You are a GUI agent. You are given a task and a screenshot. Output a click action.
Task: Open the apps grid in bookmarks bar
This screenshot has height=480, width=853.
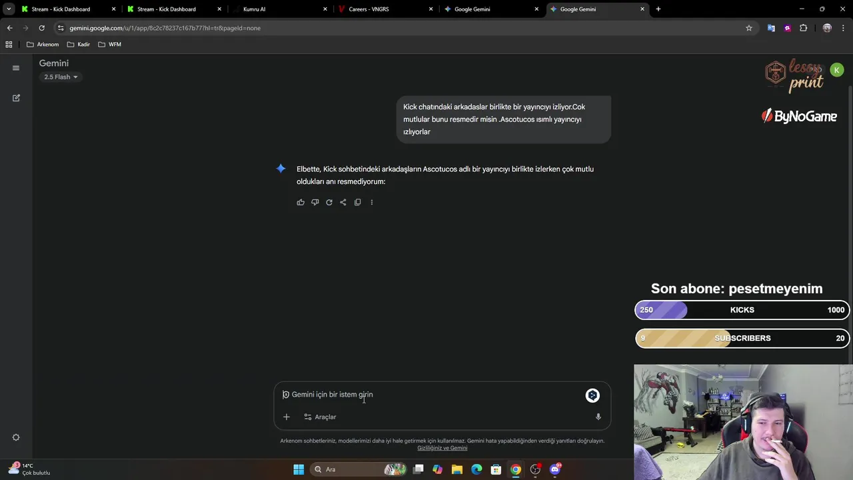9,45
